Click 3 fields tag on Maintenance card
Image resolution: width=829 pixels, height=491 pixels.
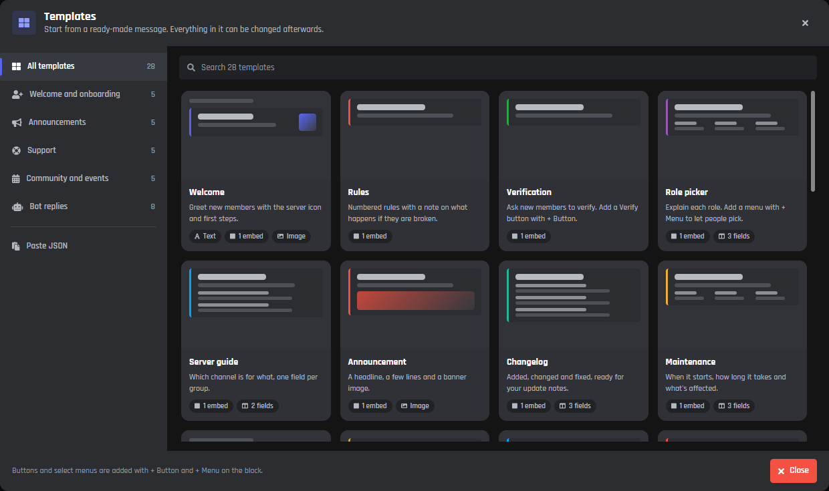tap(733, 406)
